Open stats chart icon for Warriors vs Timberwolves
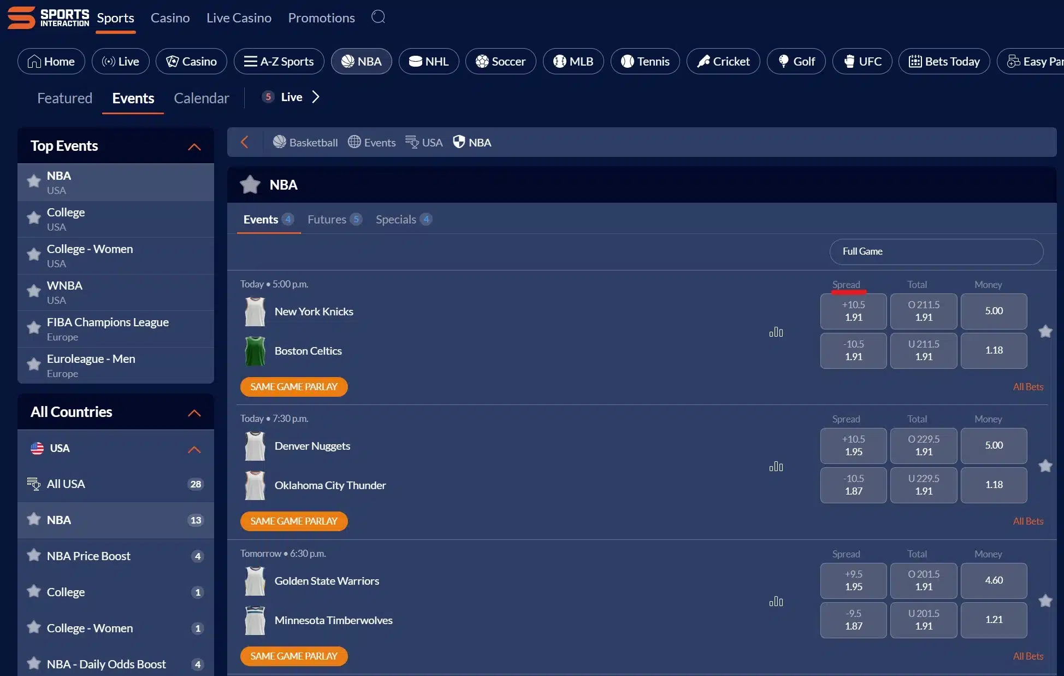The width and height of the screenshot is (1064, 676). [x=776, y=601]
